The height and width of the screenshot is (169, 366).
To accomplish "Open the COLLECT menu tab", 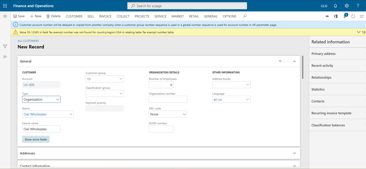I will coord(123,16).
